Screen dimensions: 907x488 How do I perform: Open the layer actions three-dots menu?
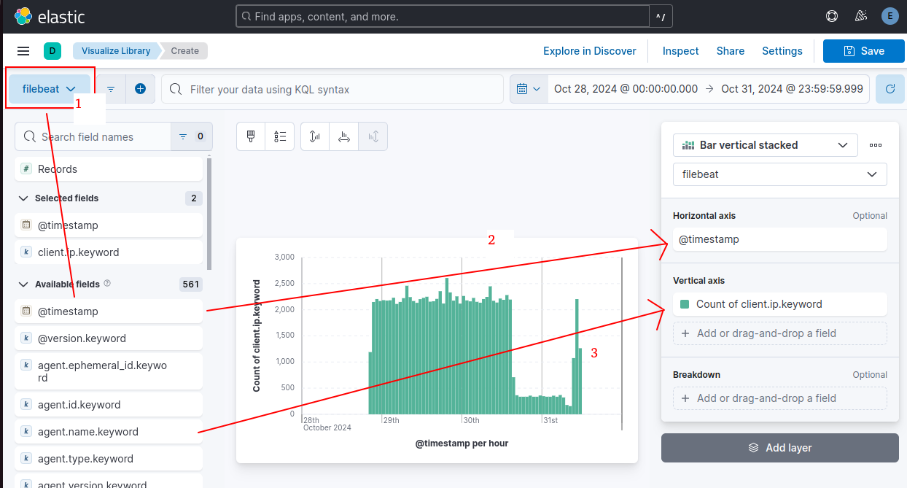click(876, 145)
